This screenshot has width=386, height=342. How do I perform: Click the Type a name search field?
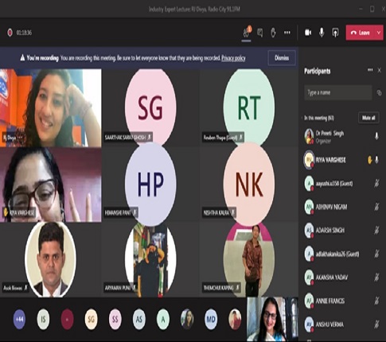click(338, 92)
